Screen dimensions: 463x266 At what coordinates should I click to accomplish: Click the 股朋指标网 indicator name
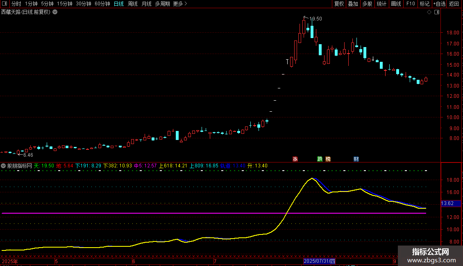[x=20, y=166]
